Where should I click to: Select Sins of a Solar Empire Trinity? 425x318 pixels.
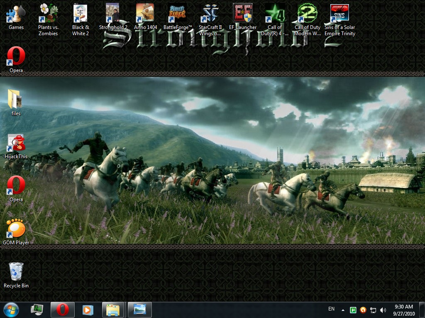340,19
